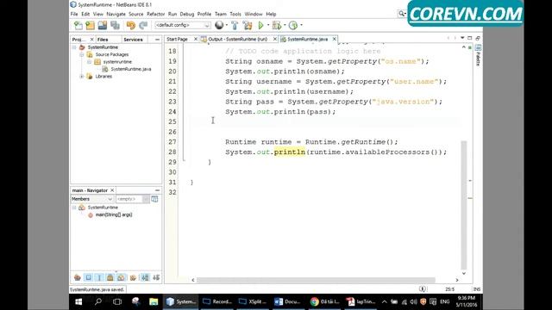
Task: Open the empty filter dropdown in Navigator
Action: click(x=133, y=199)
